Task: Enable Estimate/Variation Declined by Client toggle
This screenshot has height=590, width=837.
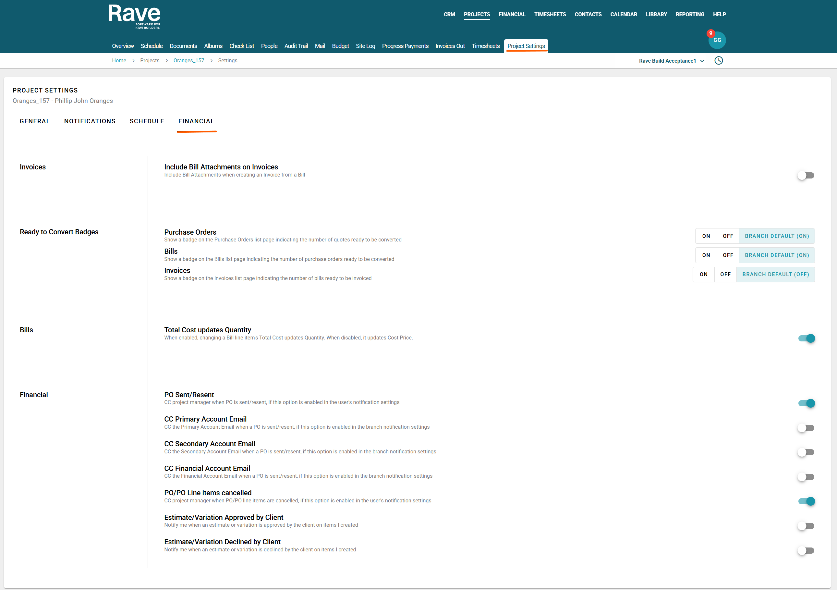Action: tap(806, 551)
